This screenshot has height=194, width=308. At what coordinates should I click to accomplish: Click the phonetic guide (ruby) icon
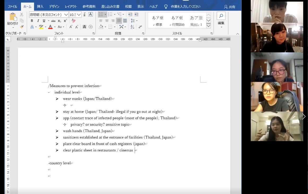point(84,15)
